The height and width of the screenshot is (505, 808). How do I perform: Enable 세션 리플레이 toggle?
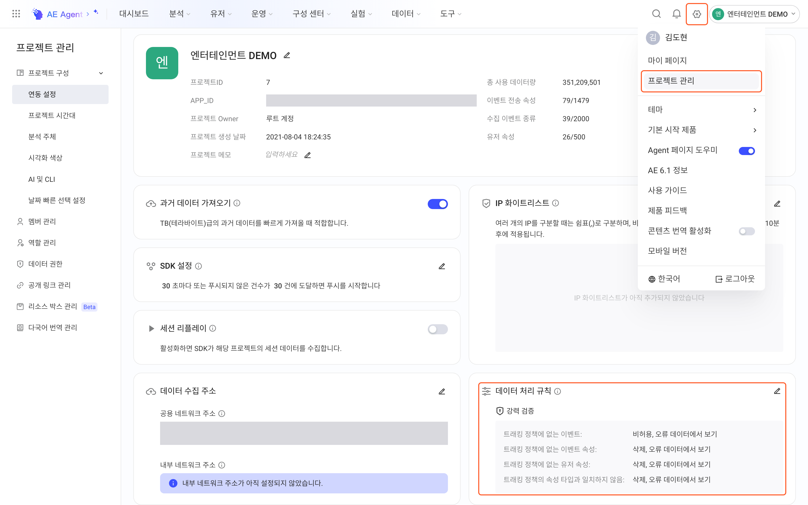pos(437,329)
